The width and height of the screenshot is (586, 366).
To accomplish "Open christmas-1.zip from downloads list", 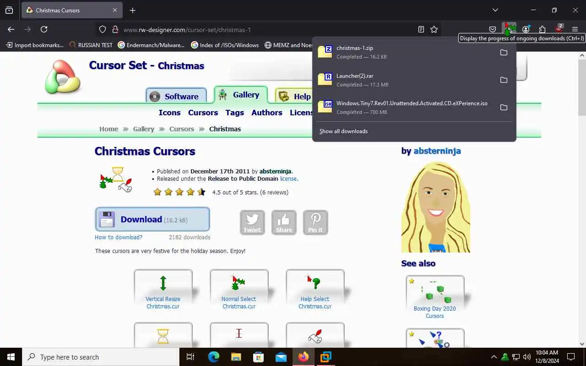I will pos(405,52).
